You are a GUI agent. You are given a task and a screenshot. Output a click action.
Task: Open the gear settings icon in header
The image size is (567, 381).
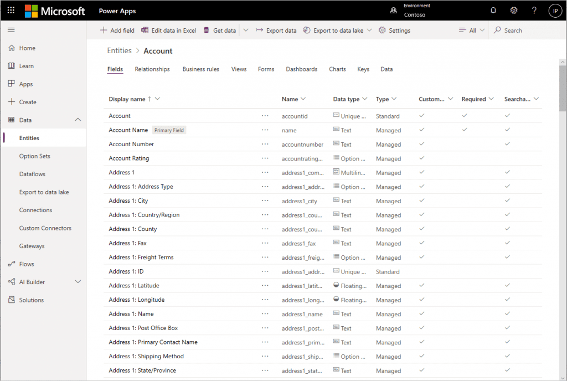click(514, 11)
